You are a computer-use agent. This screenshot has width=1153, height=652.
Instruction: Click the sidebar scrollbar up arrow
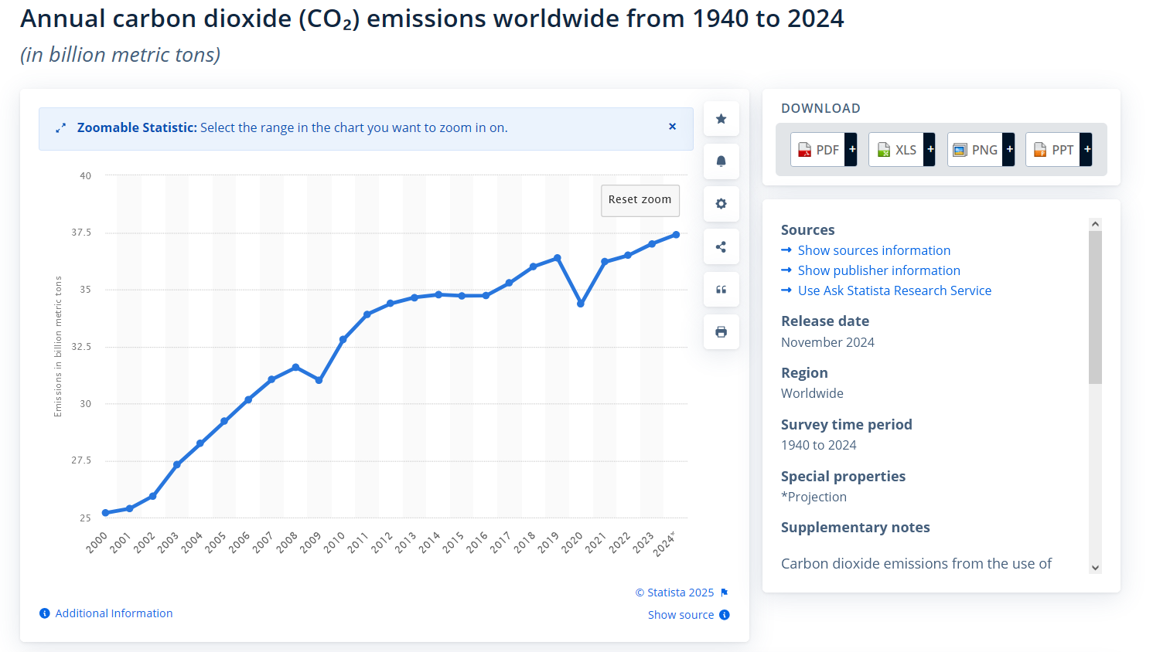coord(1095,224)
